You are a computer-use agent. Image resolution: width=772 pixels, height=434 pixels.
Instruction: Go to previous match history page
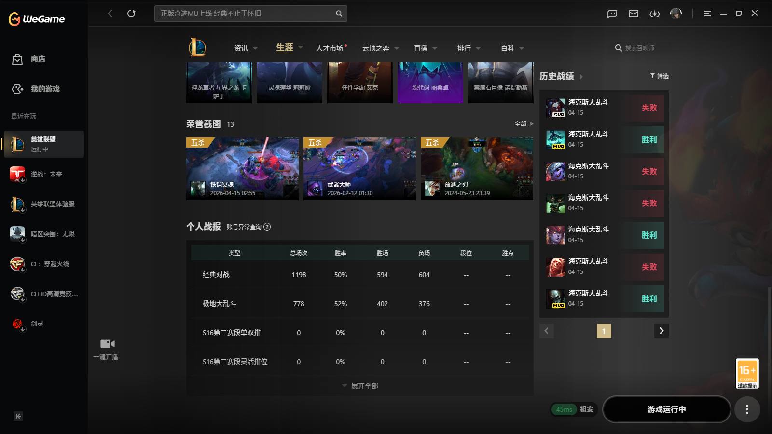(547, 331)
